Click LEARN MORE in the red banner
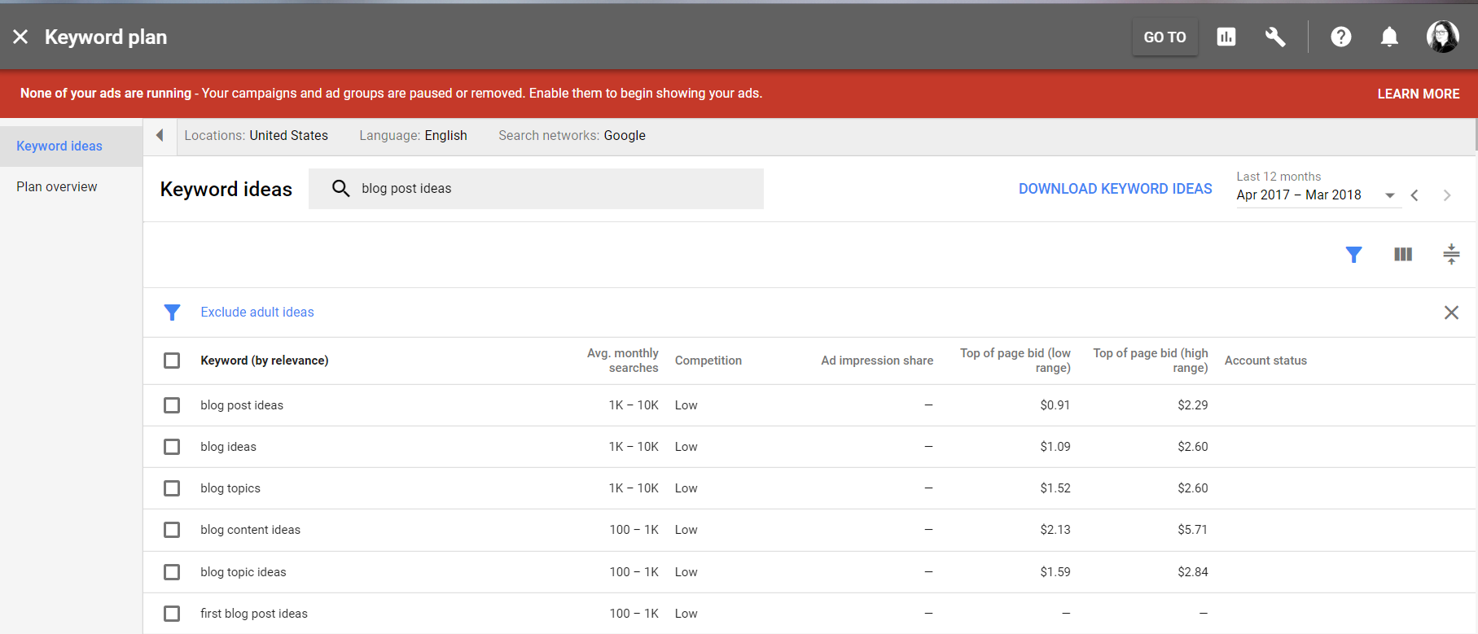Viewport: 1478px width, 634px height. 1418,94
